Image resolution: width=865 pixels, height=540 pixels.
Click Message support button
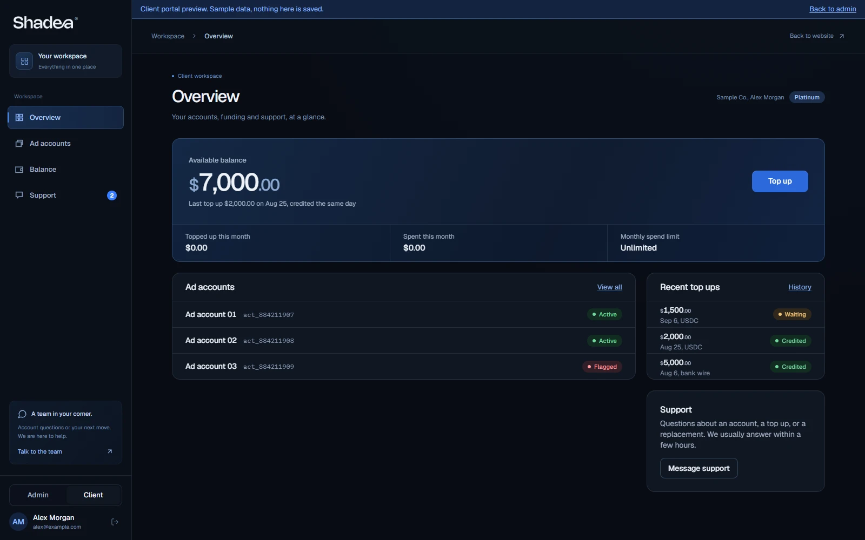(698, 468)
